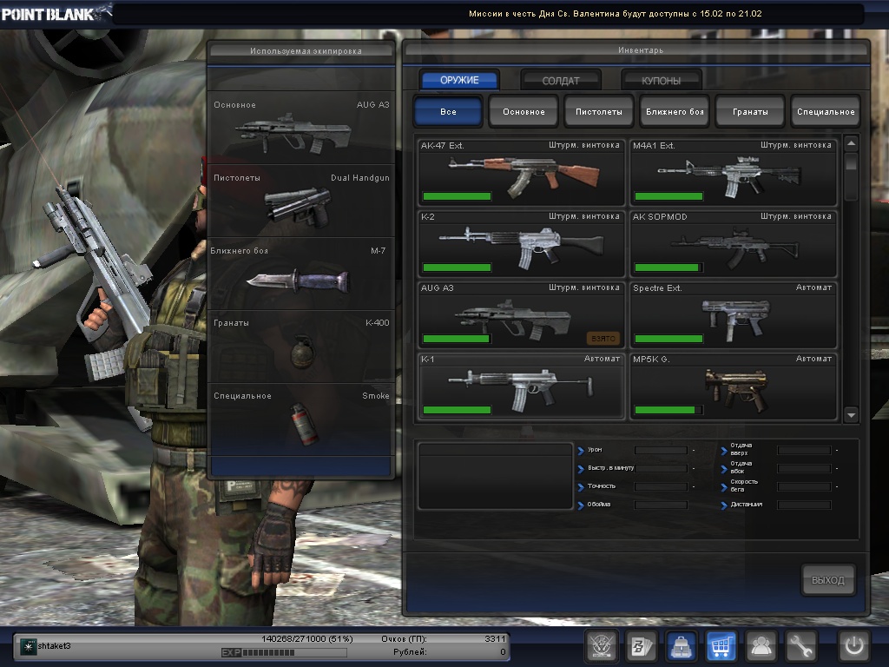Filter weapons by Основное

524,111
